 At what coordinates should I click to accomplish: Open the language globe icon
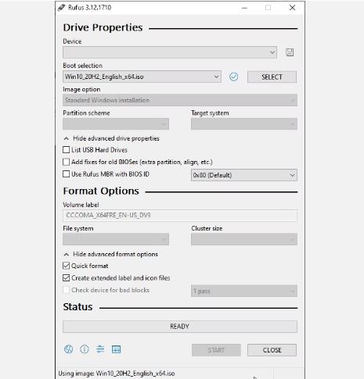pos(69,349)
